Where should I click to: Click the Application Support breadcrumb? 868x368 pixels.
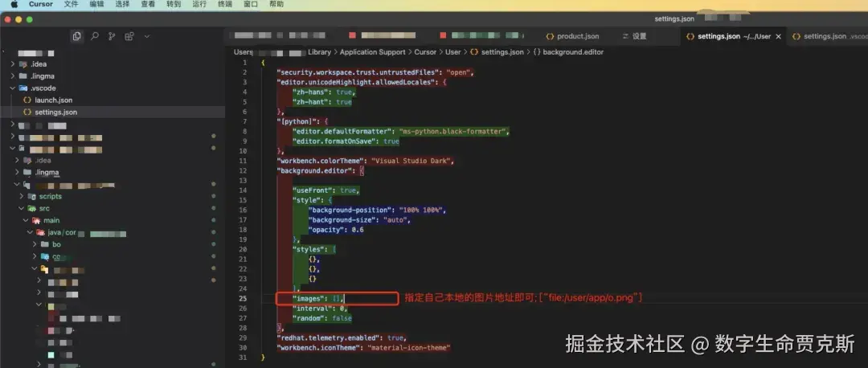pos(373,52)
